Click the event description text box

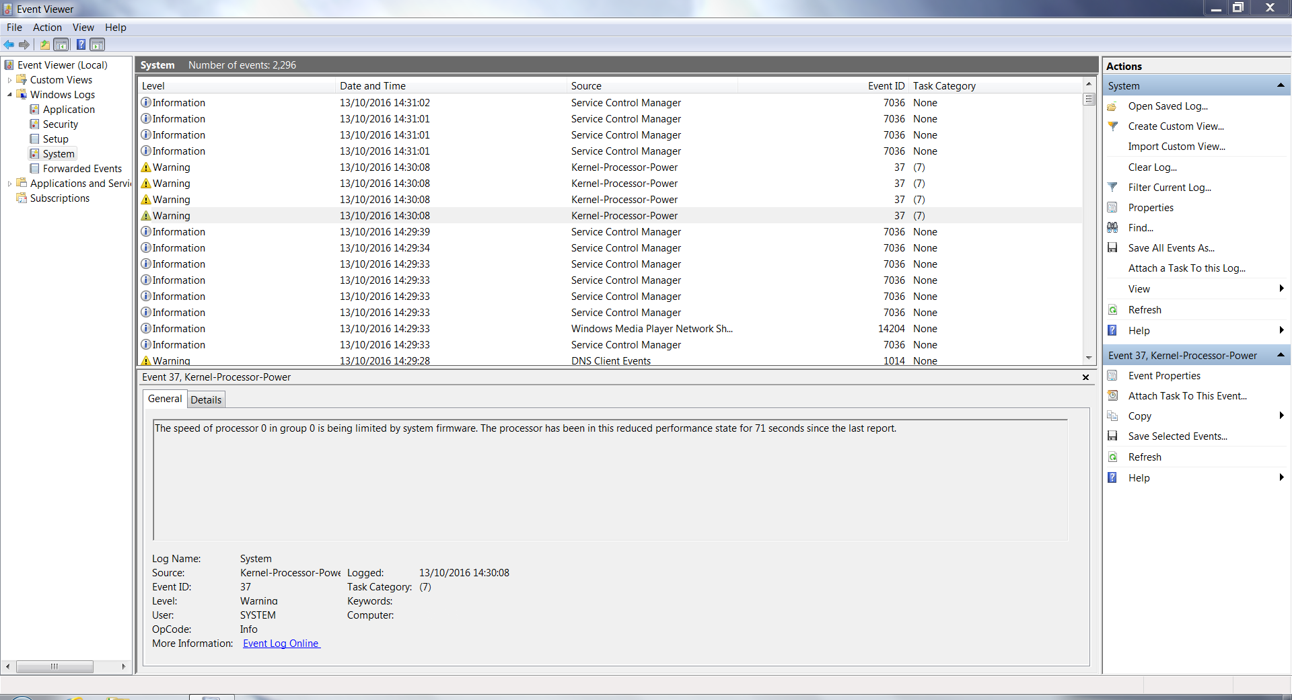(610, 480)
